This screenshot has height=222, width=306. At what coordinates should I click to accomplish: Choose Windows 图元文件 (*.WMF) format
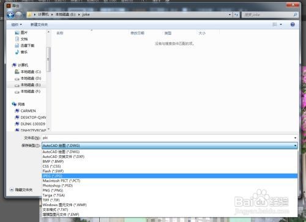tap(170, 205)
